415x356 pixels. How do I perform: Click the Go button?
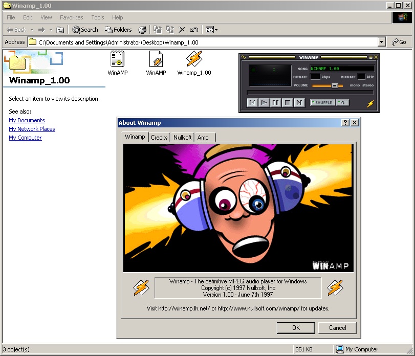point(399,42)
